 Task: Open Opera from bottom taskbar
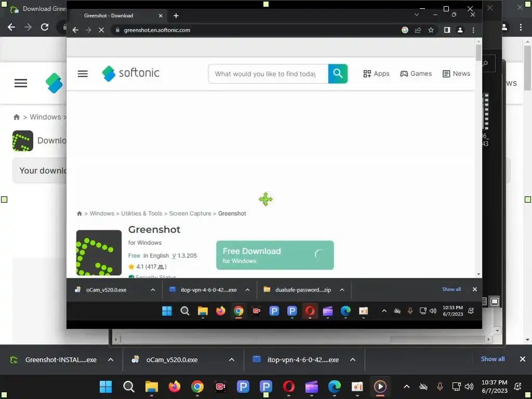[x=288, y=387]
